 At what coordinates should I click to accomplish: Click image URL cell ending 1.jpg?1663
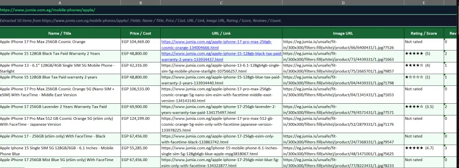[343, 56]
